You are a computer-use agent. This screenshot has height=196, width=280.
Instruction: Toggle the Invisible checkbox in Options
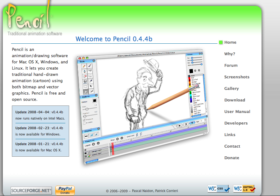pos(84,123)
